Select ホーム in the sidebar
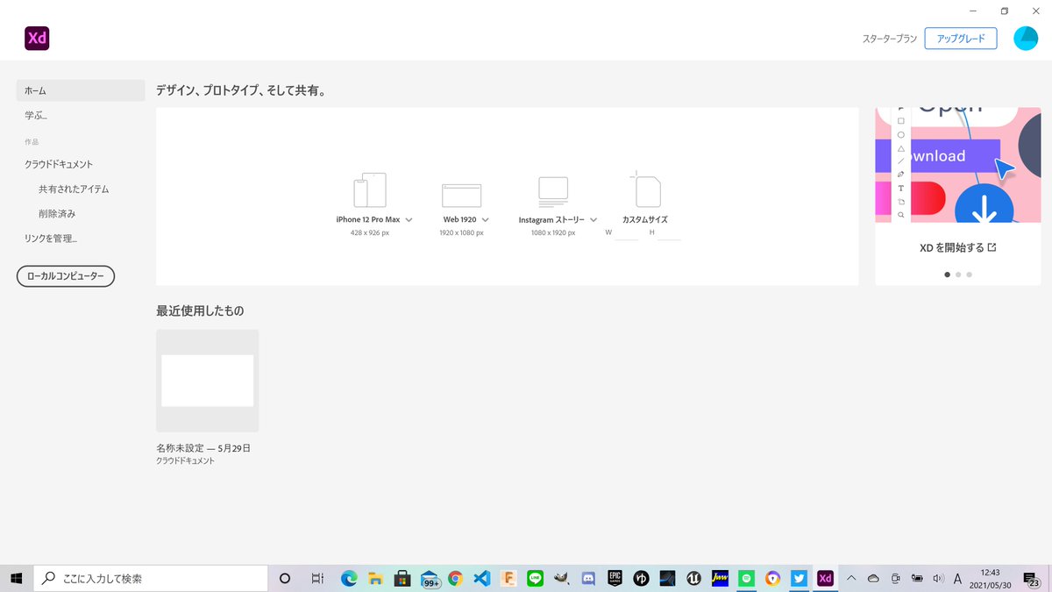 pos(35,90)
